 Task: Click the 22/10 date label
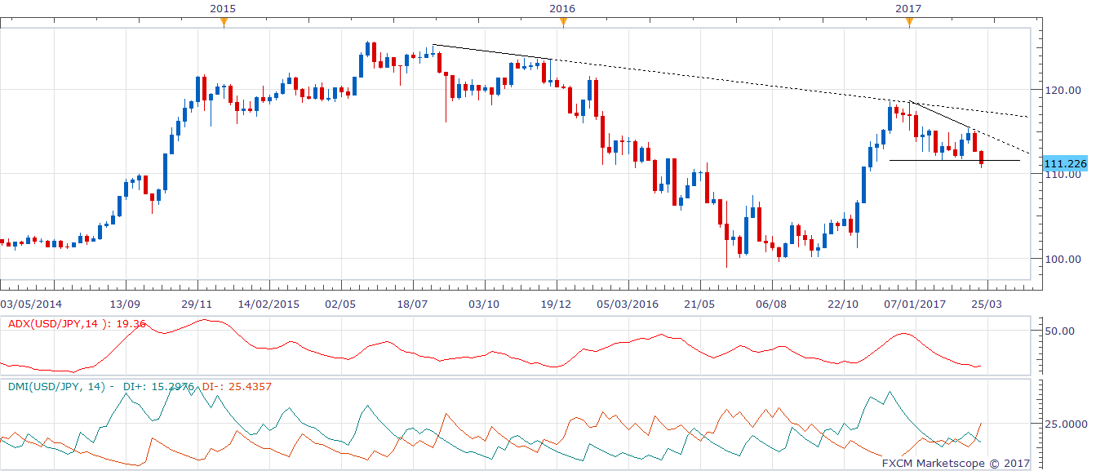(843, 304)
